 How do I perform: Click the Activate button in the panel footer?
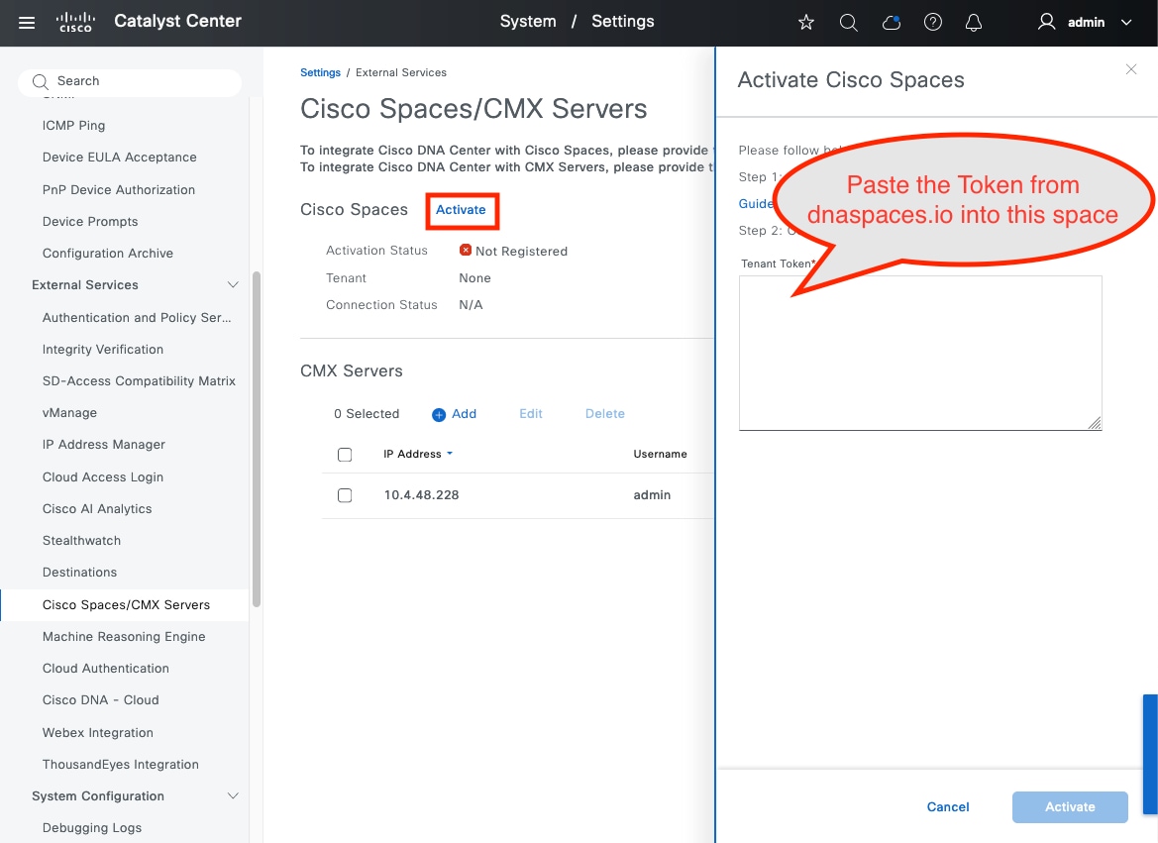(1070, 806)
